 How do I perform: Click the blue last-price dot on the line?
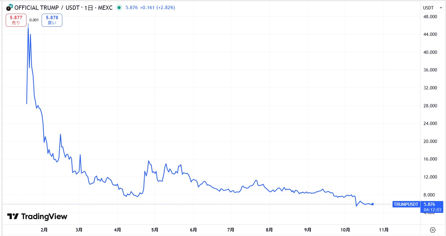373,204
